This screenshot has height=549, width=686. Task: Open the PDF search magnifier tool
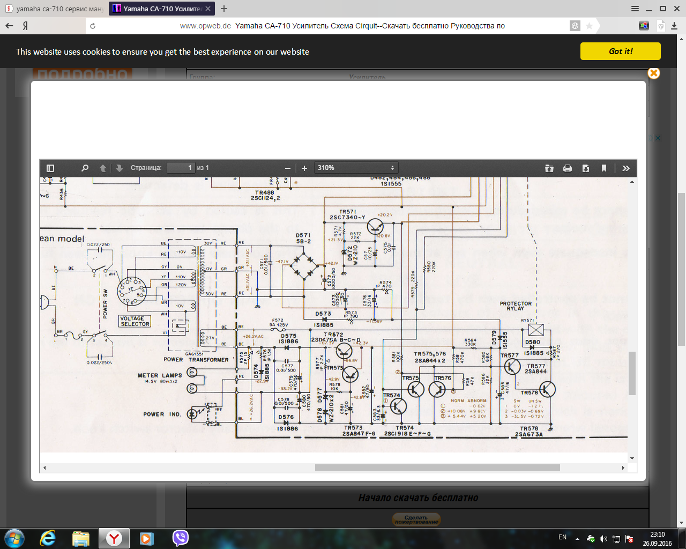point(85,168)
